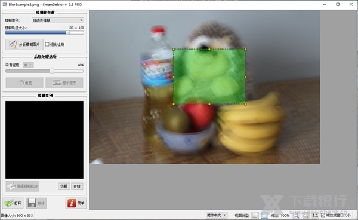Minimize the SmartDeblur window
The width and height of the screenshot is (358, 220).
coord(325,4)
